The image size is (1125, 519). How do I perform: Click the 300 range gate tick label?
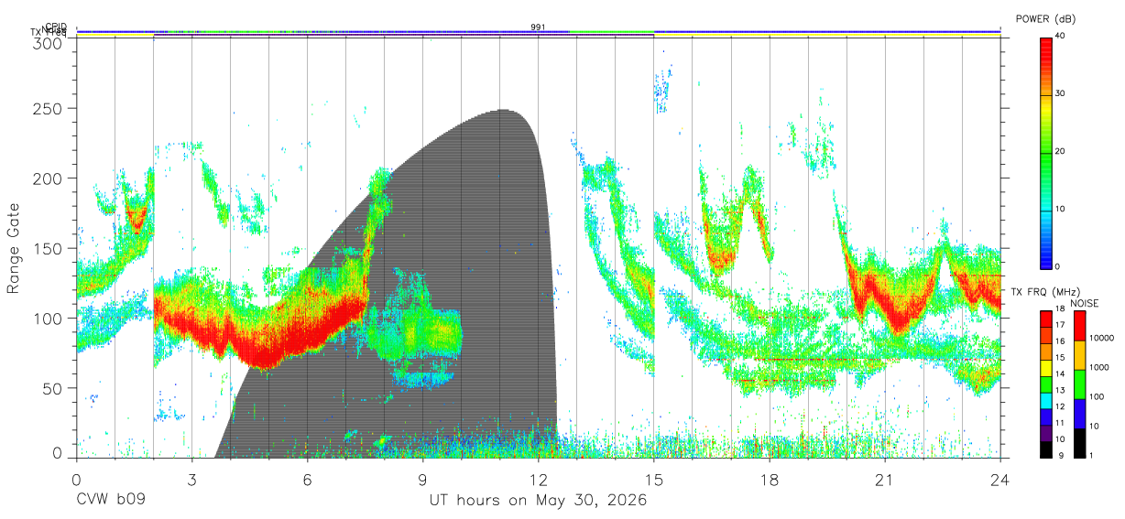[x=49, y=42]
